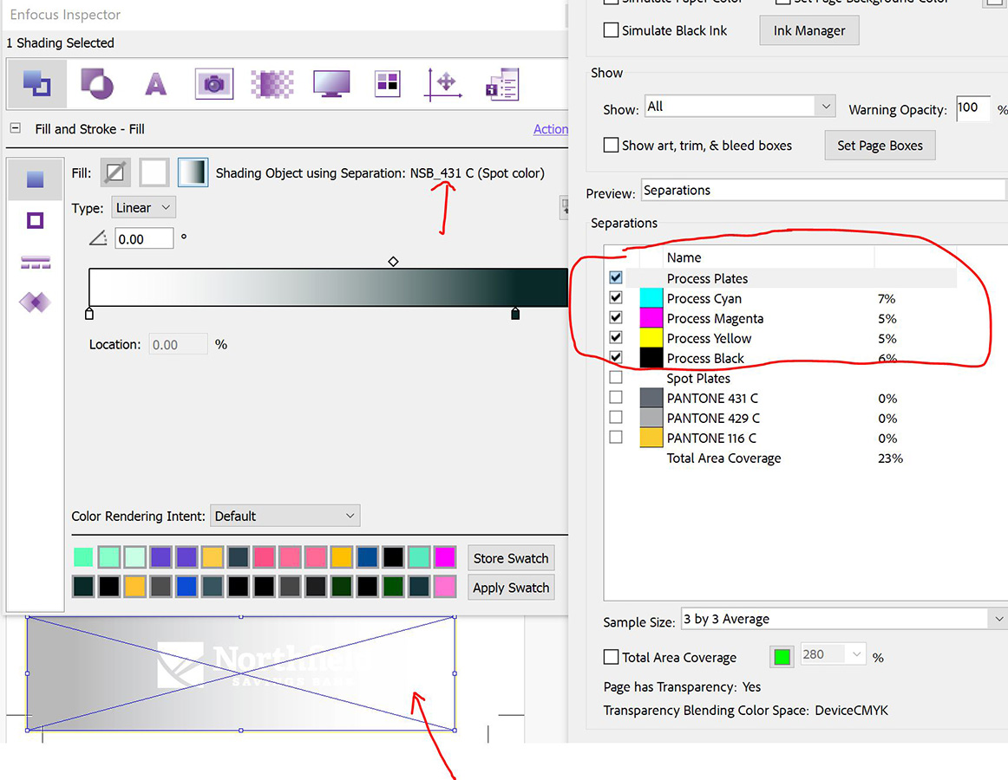The image size is (1008, 780).
Task: Click the Store Swatch button
Action: point(511,558)
